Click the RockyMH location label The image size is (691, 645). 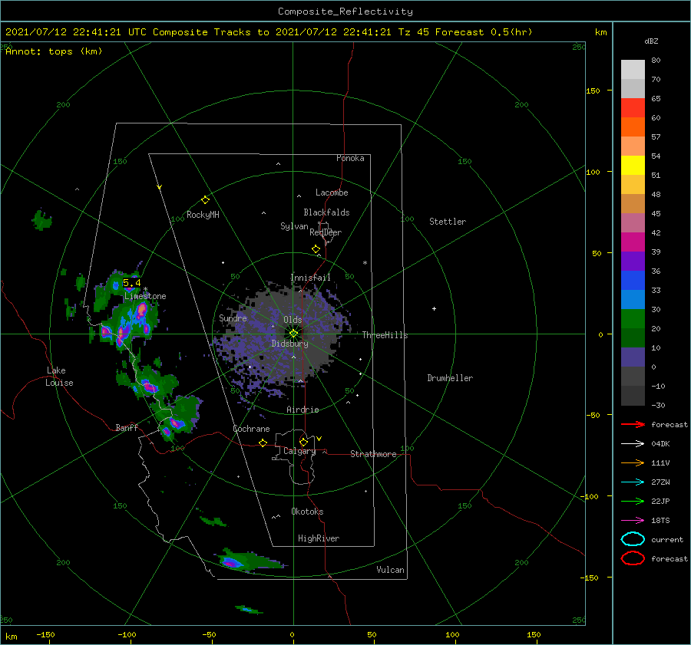[x=203, y=215]
